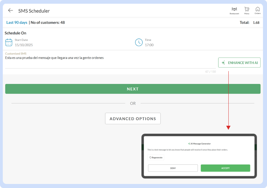Click ENHANCE WITH AI button
Image resolution: width=267 pixels, height=188 pixels.
pyautogui.click(x=239, y=63)
